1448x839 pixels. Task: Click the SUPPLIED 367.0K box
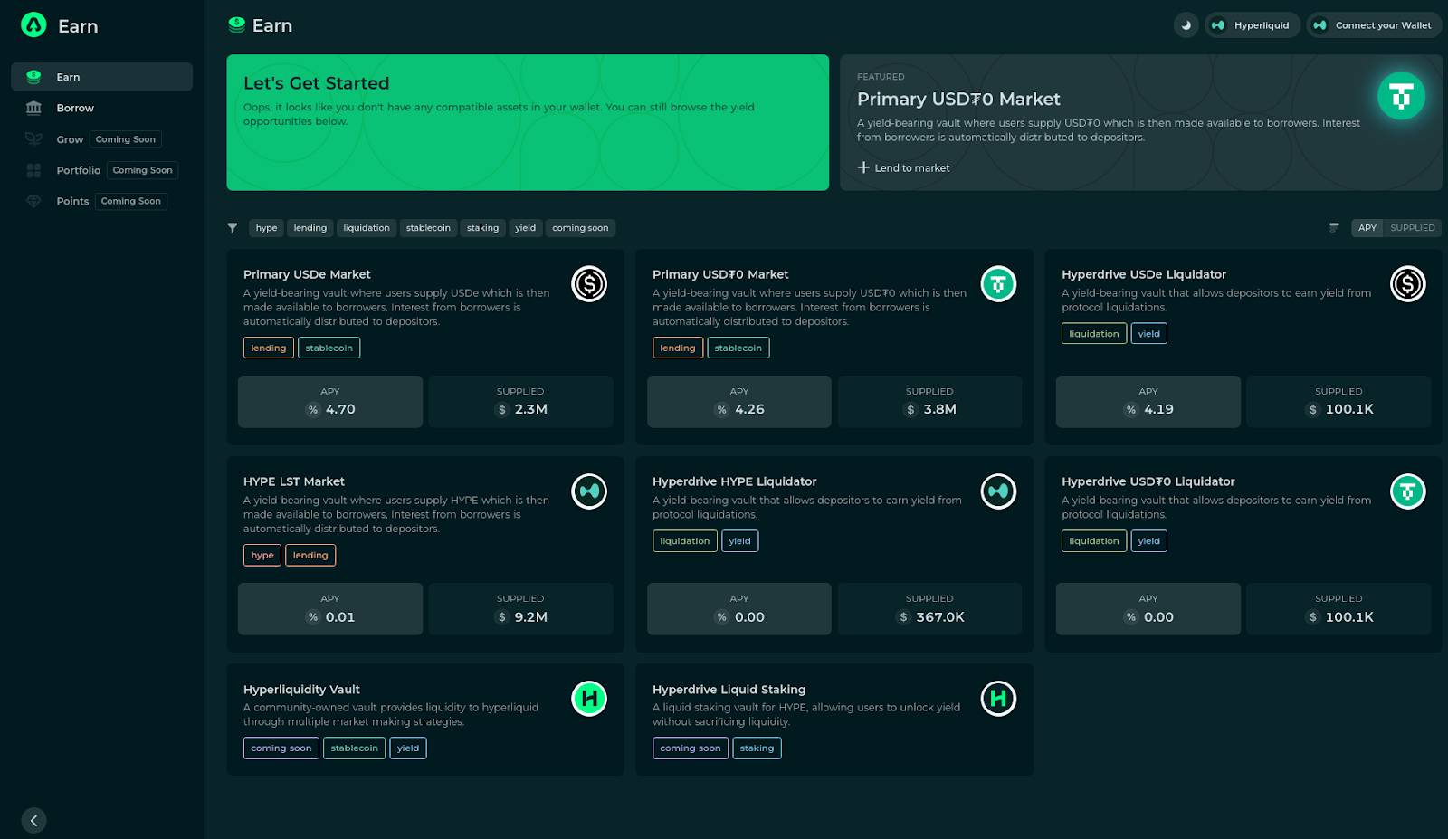(929, 609)
